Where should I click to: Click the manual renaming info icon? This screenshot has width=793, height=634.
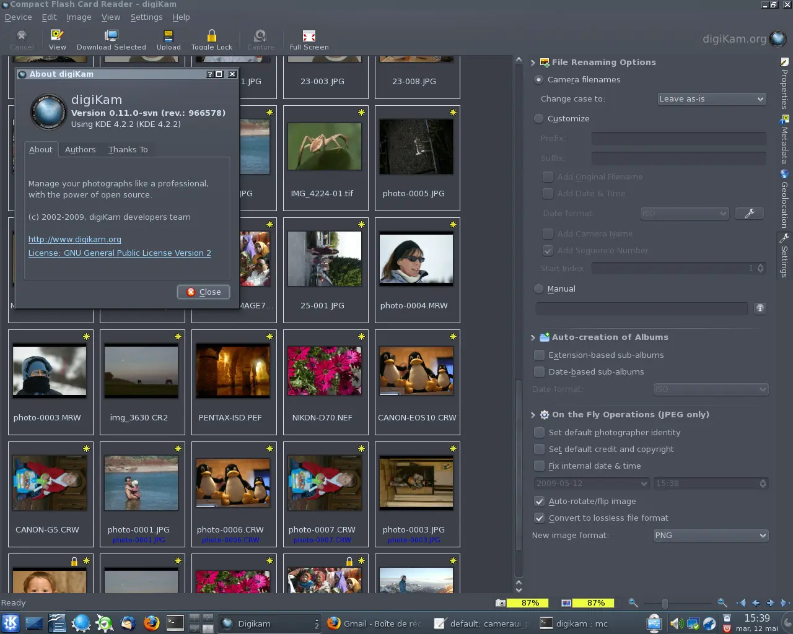[760, 308]
